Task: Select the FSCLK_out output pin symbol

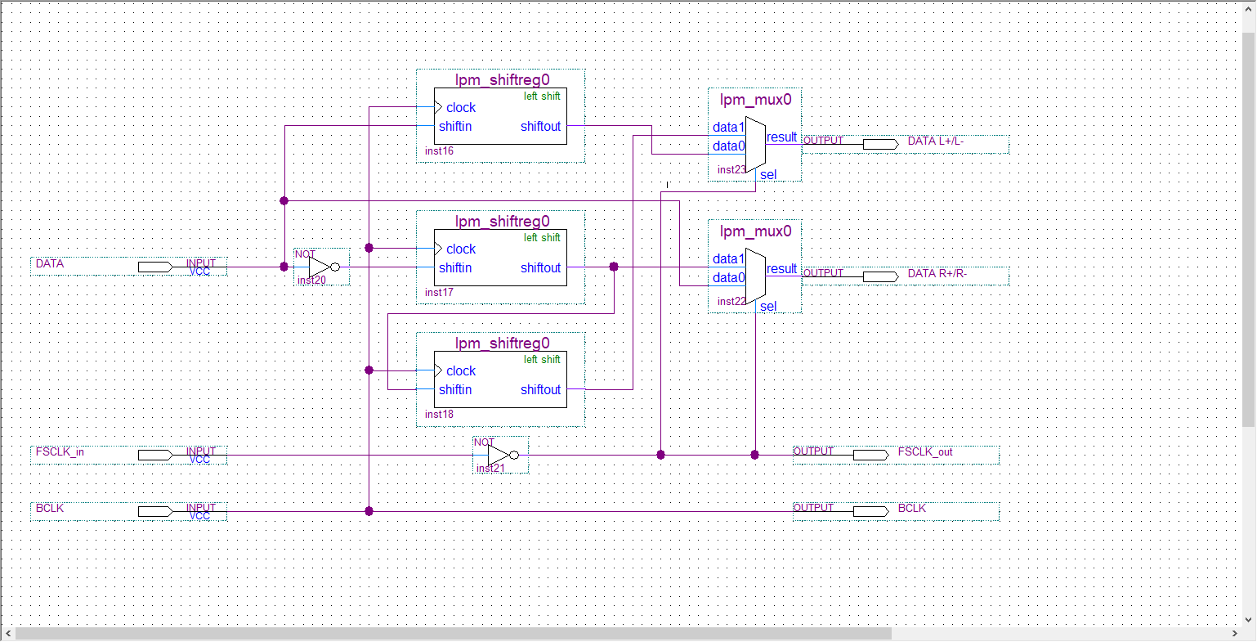Action: [870, 456]
